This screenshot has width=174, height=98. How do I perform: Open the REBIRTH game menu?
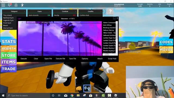pyautogui.click(x=9, y=48)
